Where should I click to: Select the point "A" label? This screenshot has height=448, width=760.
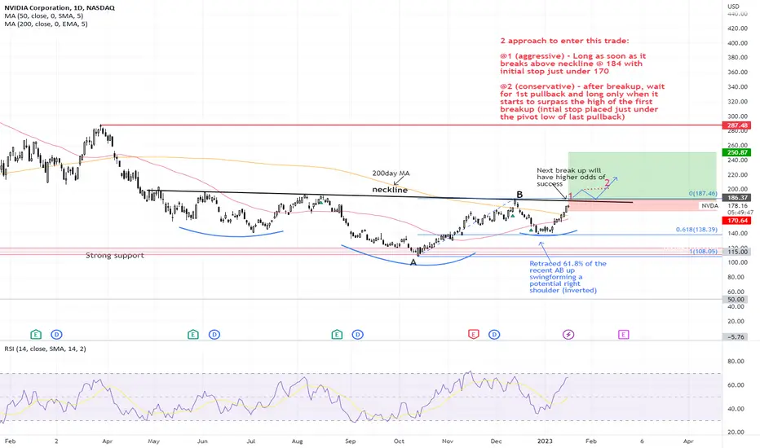[x=413, y=262]
